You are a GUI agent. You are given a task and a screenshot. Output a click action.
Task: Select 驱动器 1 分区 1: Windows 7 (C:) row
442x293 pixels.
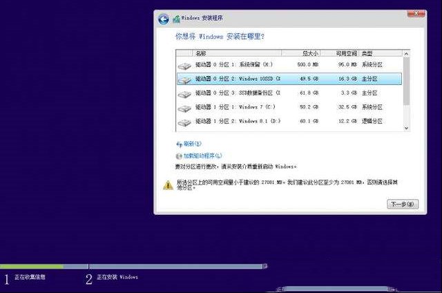(289, 107)
